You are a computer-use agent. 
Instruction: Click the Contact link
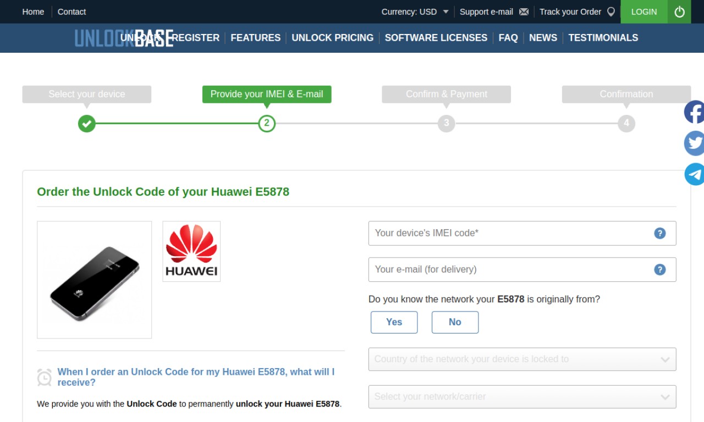point(72,12)
